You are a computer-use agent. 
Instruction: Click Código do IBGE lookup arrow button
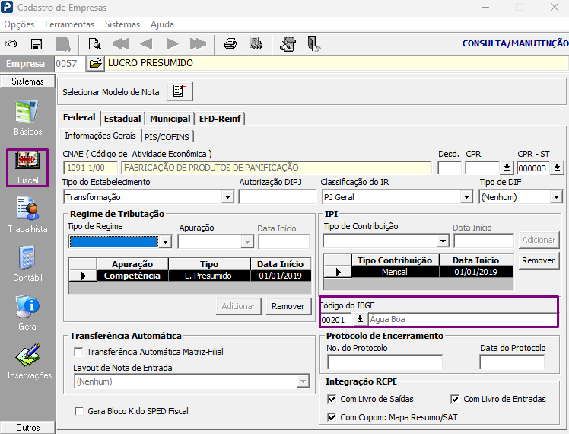360,319
